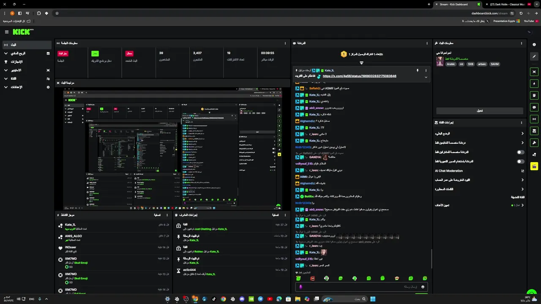The image size is (541, 304).
Task: Open TikTok from the taskbar
Action: point(214,299)
